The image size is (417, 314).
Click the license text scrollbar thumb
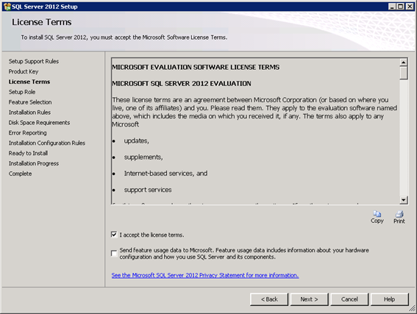click(x=404, y=73)
